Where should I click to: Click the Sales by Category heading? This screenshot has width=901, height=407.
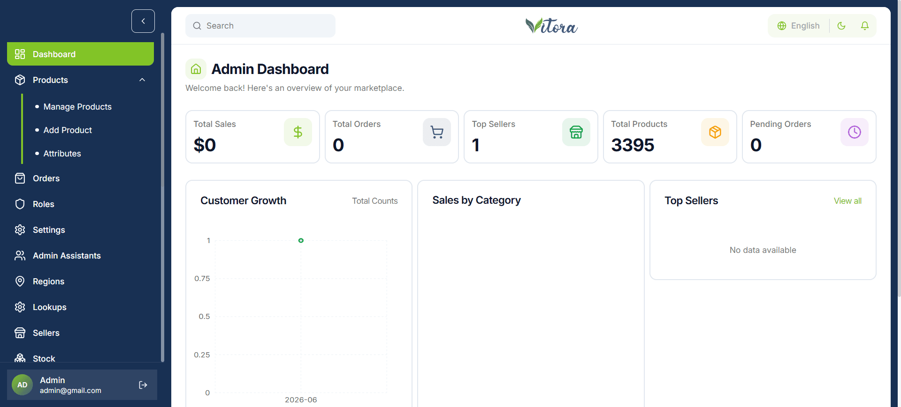click(x=476, y=200)
